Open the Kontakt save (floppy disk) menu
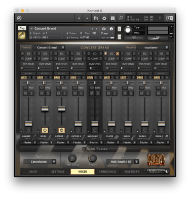Screen dimensions: 190x197 (96, 18)
